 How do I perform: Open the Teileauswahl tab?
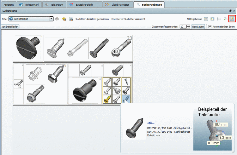tap(29, 5)
